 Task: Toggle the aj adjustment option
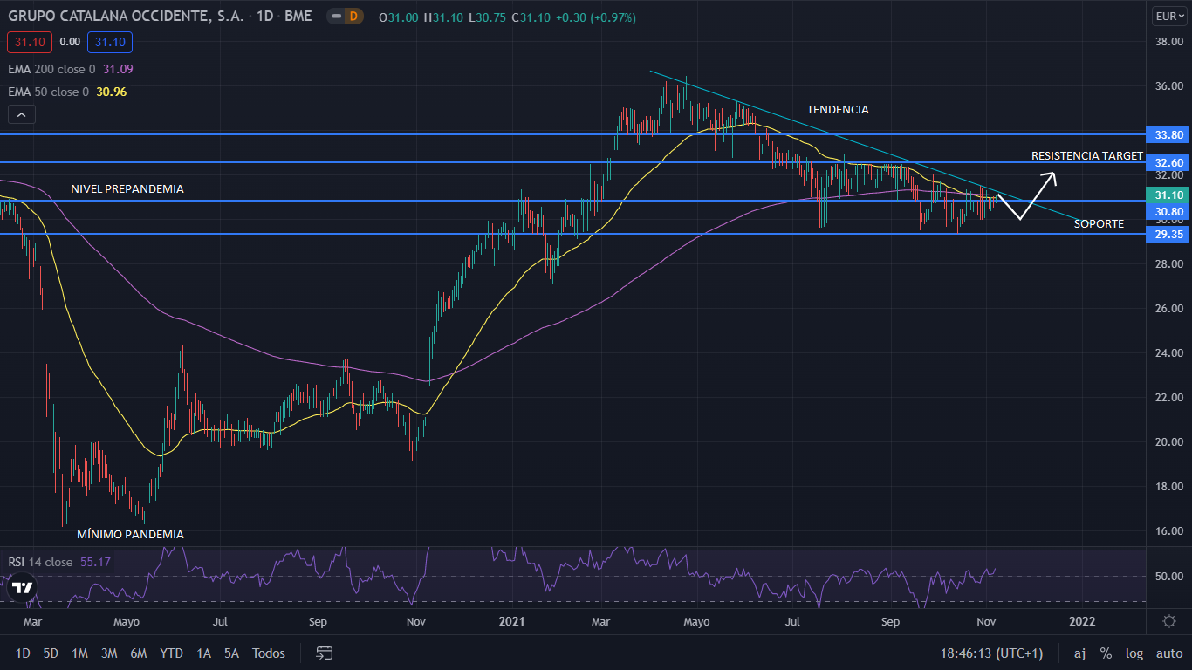(1079, 653)
